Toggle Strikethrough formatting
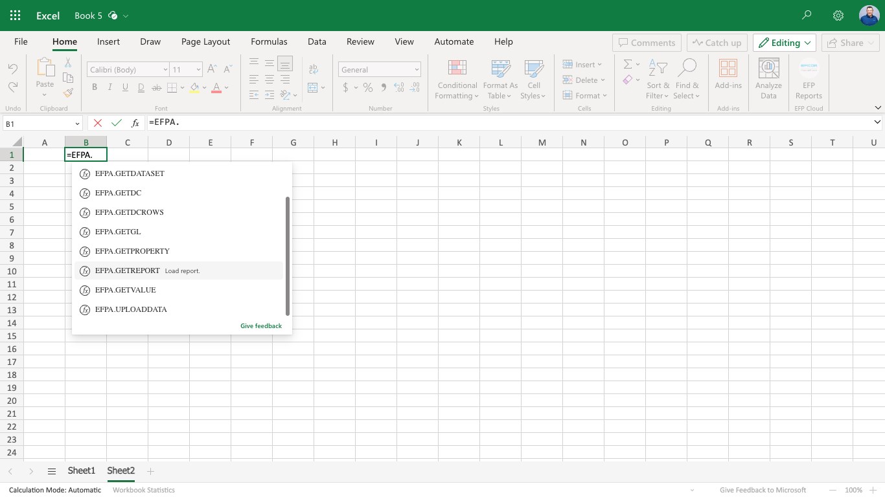885x497 pixels. click(x=156, y=87)
